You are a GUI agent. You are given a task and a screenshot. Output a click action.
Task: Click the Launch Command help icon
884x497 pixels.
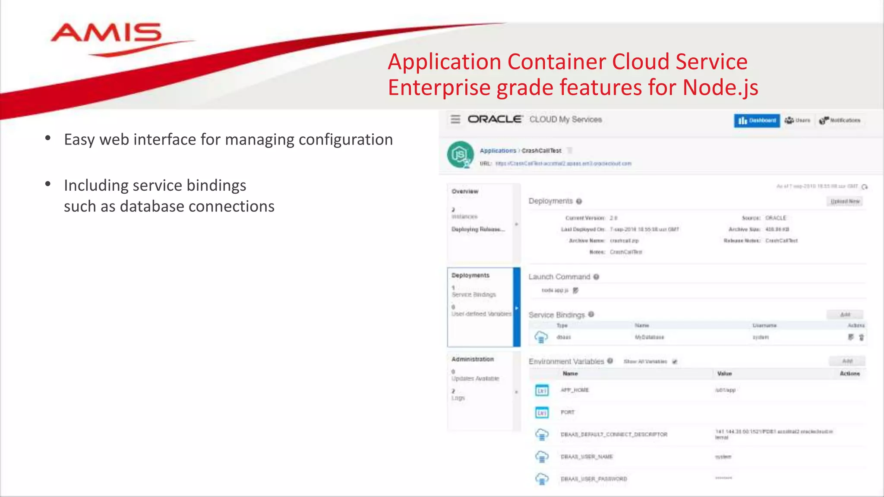[596, 277]
